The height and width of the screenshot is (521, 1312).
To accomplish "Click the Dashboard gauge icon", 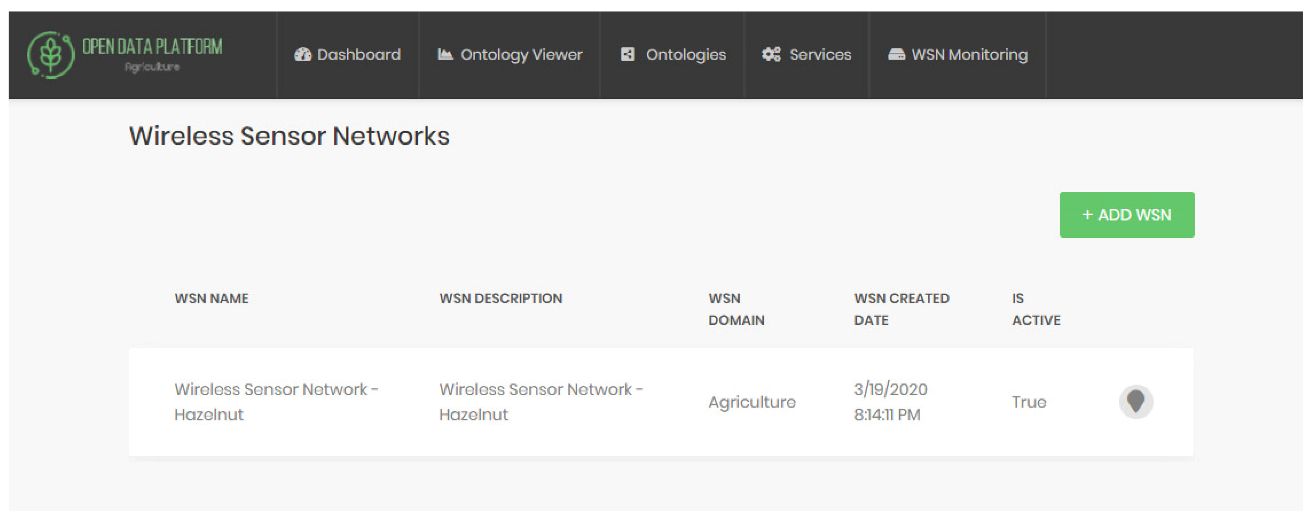I will point(303,55).
